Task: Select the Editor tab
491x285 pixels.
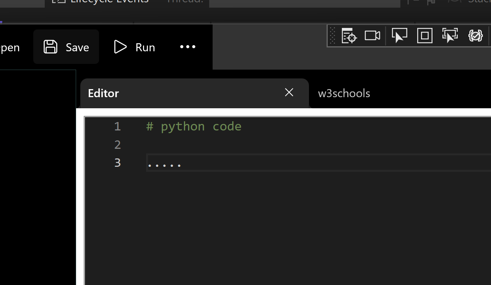Action: tap(103, 93)
